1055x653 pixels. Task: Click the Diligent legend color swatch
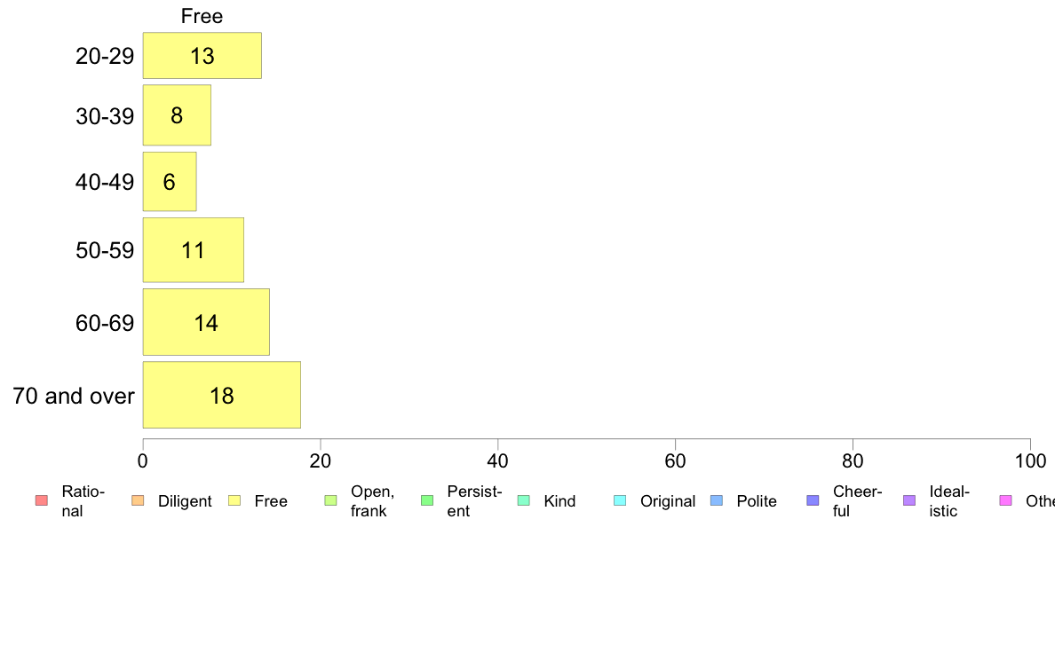tap(138, 500)
